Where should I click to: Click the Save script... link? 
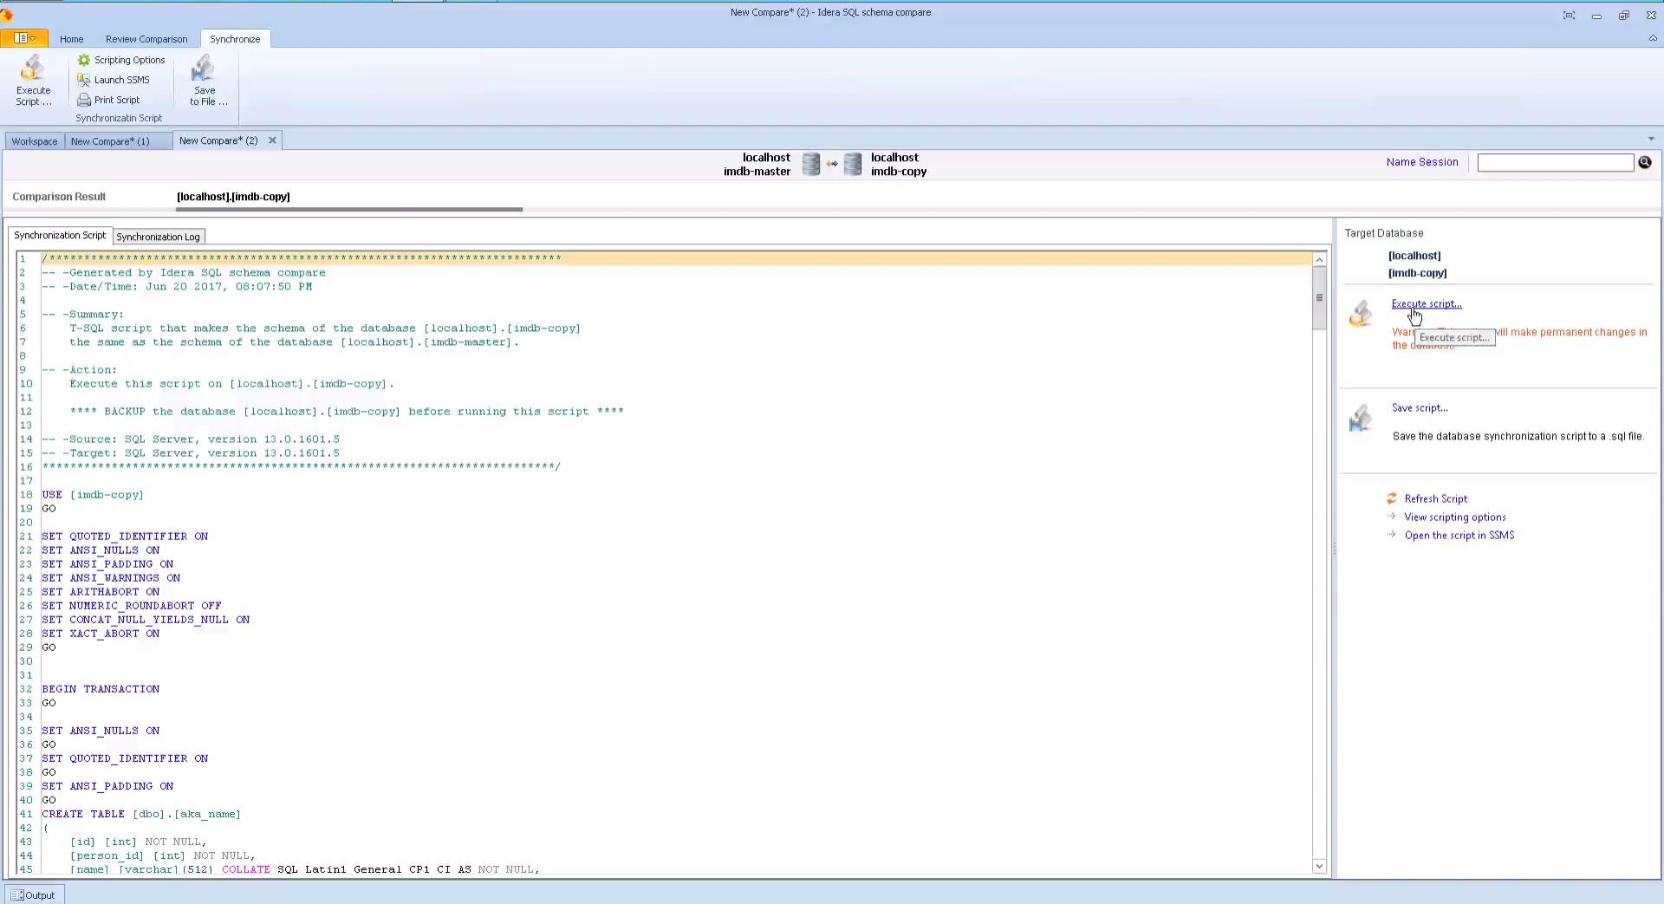point(1419,408)
